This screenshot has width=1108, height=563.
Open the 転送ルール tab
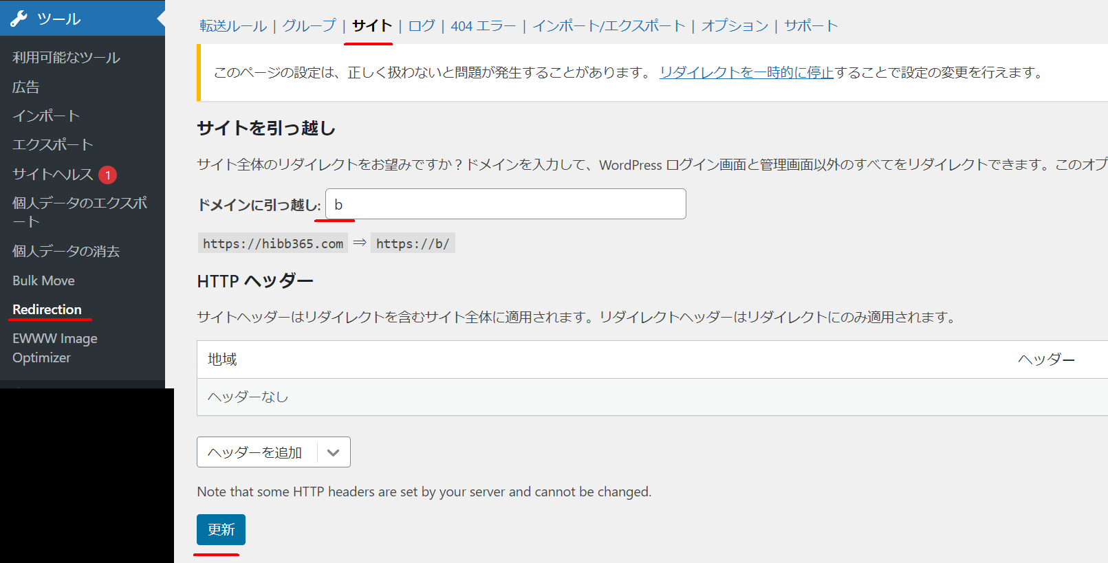[232, 26]
